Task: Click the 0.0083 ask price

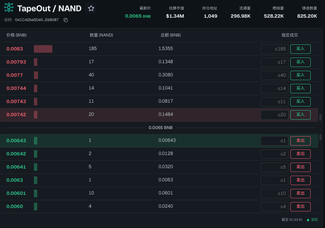Action: click(x=14, y=49)
